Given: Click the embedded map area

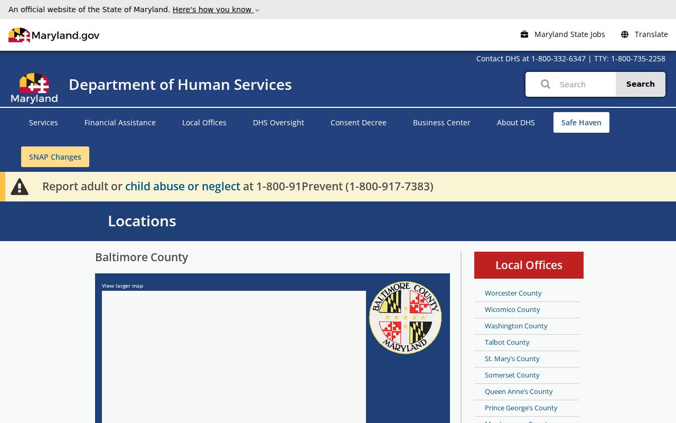Looking at the screenshot, I should coord(234,357).
